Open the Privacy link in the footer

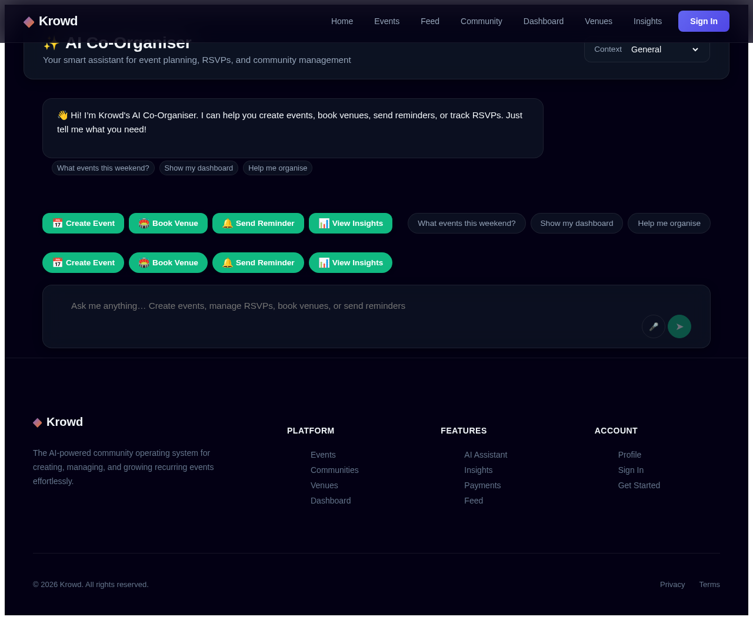pyautogui.click(x=672, y=584)
